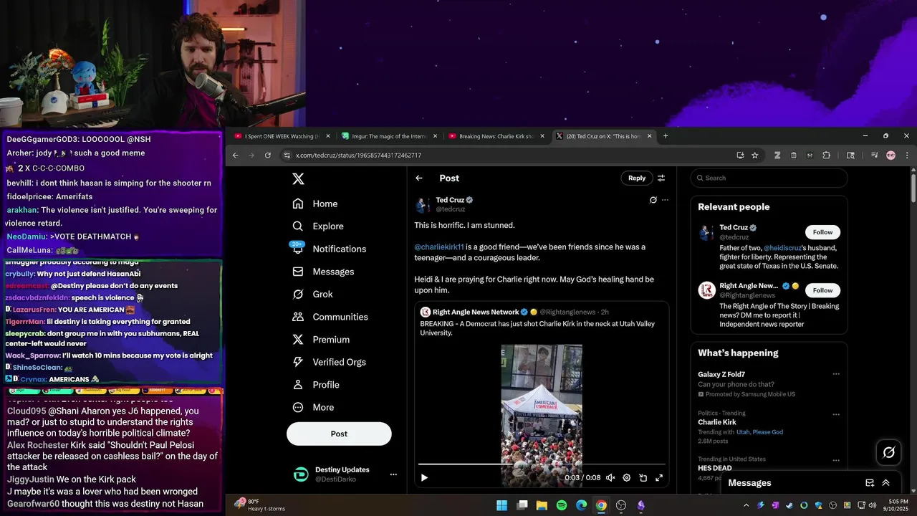The image size is (917, 516).
Task: Open Premium in the X sidebar
Action: coord(322,340)
